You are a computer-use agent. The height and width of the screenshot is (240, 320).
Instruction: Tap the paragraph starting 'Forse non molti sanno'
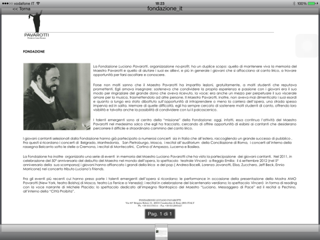195,97
